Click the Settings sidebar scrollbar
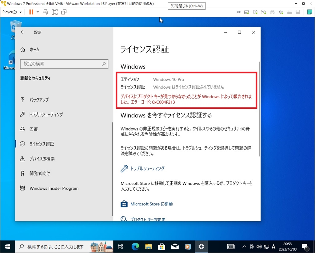 click(112, 169)
